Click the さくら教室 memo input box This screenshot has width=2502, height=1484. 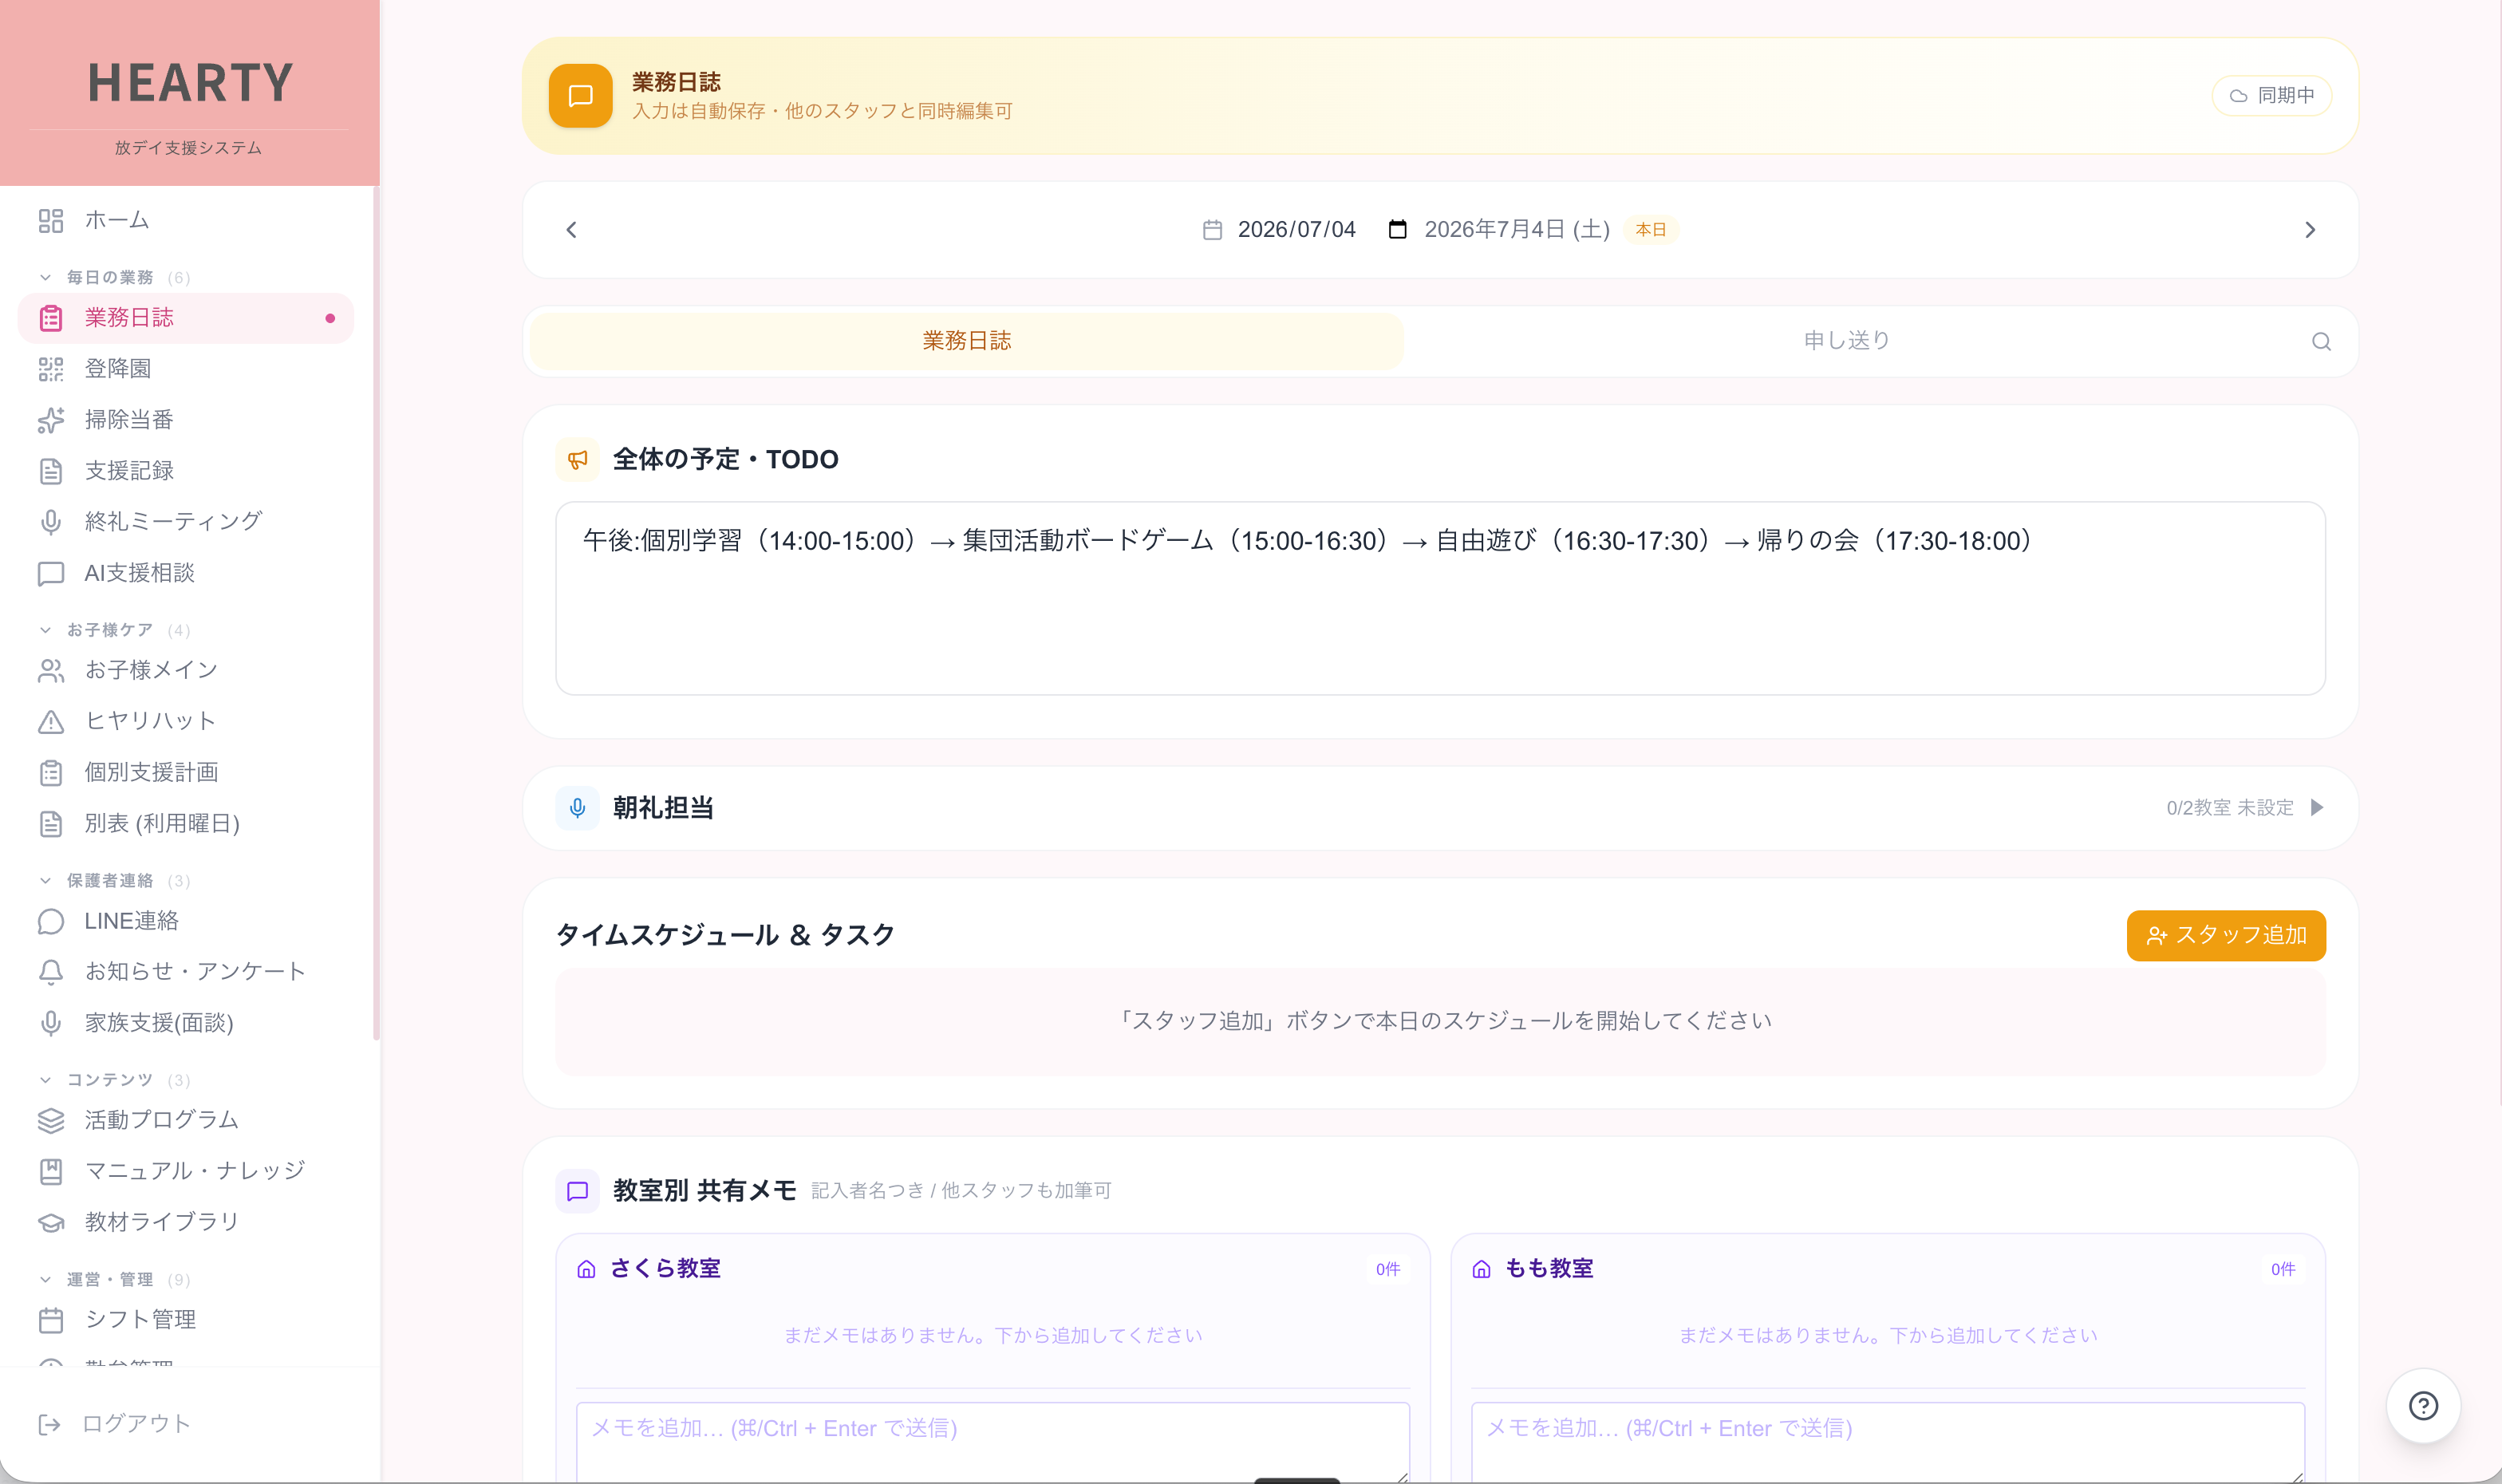993,1442
